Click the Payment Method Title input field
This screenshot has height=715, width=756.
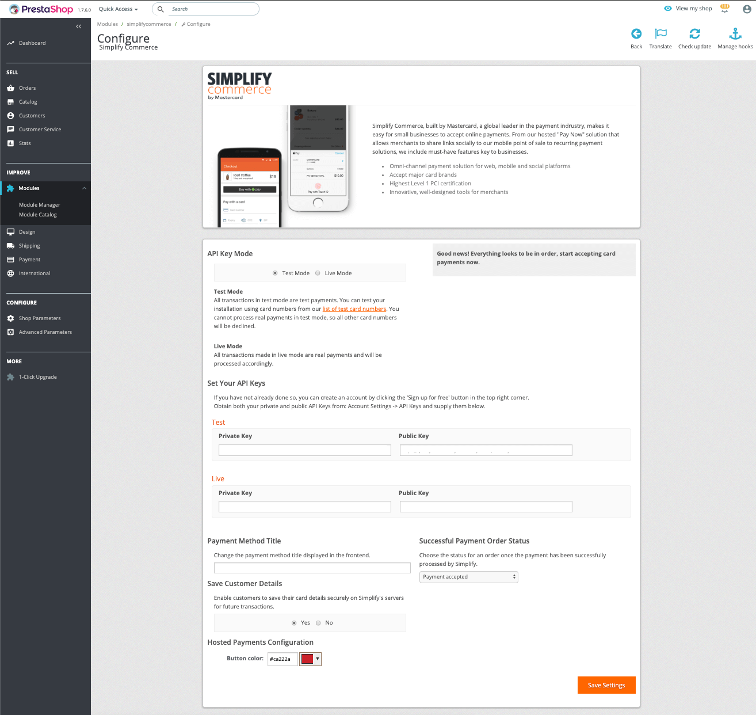tap(312, 568)
